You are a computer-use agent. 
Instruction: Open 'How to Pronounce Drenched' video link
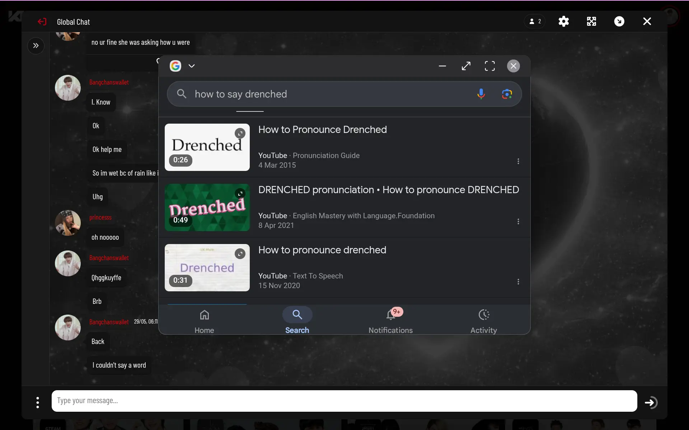click(x=323, y=130)
